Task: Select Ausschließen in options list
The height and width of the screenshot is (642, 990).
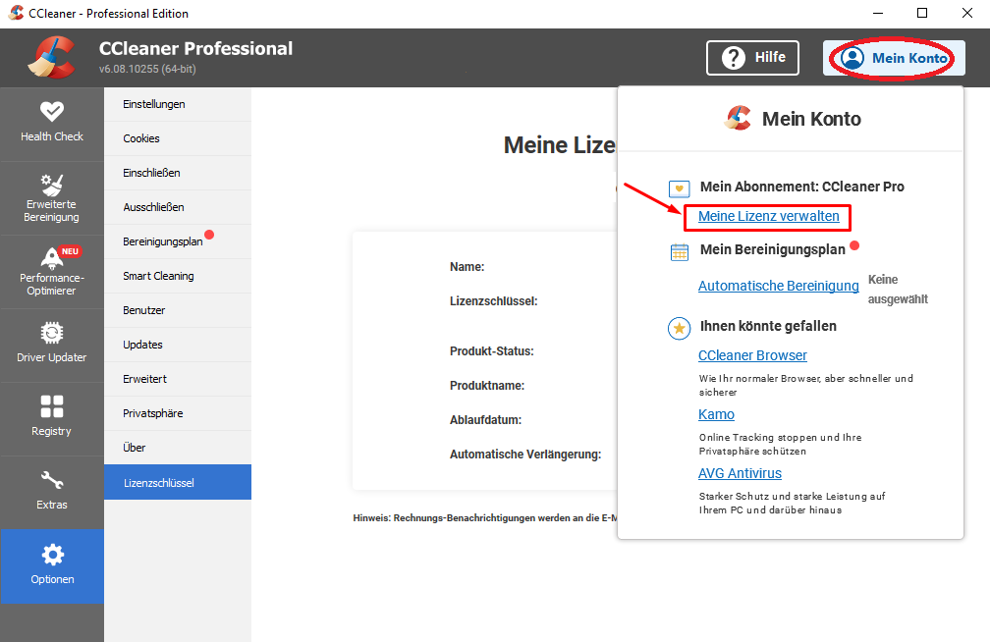Action: (x=178, y=207)
